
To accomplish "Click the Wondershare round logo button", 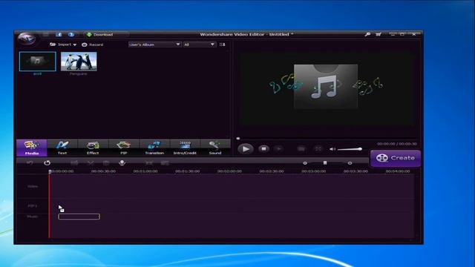I will 27,38.
